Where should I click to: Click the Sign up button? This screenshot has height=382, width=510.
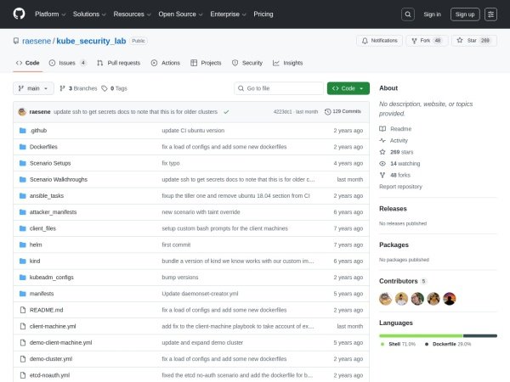click(465, 14)
